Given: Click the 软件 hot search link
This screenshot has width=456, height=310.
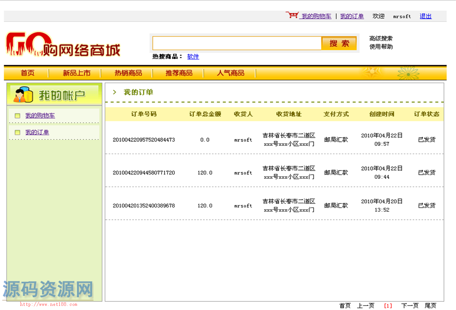Looking at the screenshot, I should [x=193, y=57].
